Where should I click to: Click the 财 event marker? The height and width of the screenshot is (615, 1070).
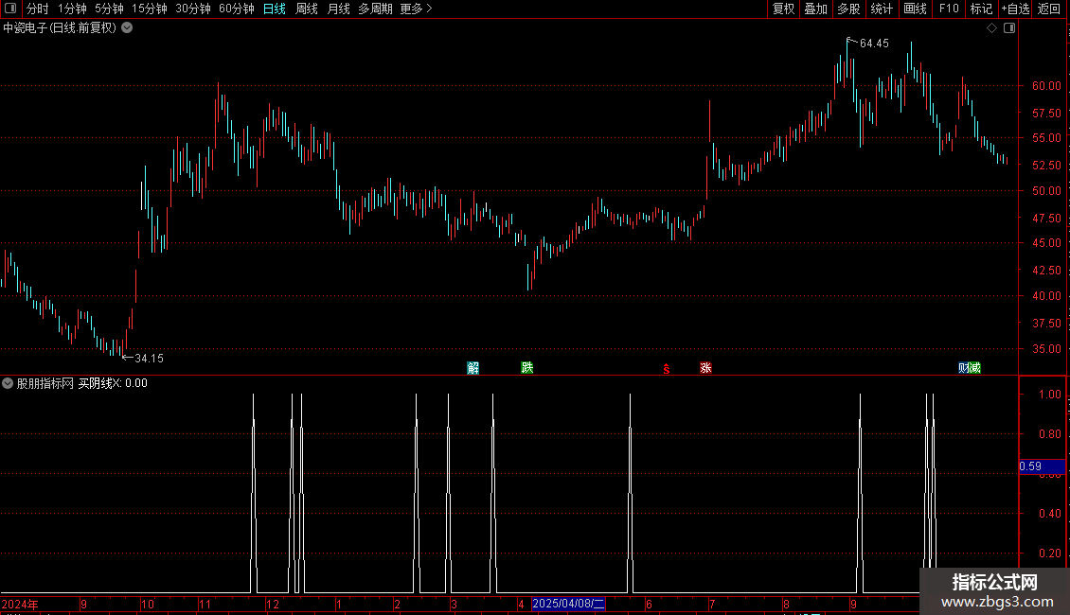(x=964, y=368)
